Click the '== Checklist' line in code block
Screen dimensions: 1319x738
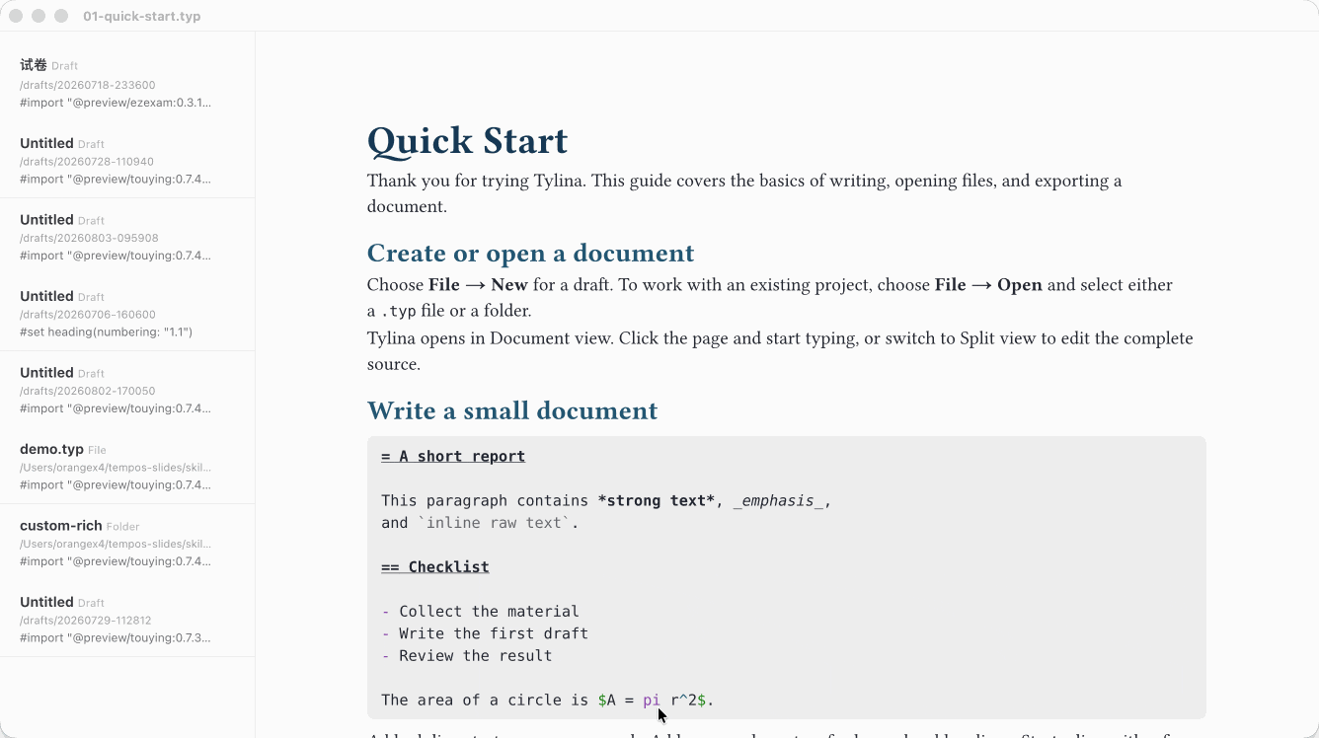pyautogui.click(x=435, y=566)
